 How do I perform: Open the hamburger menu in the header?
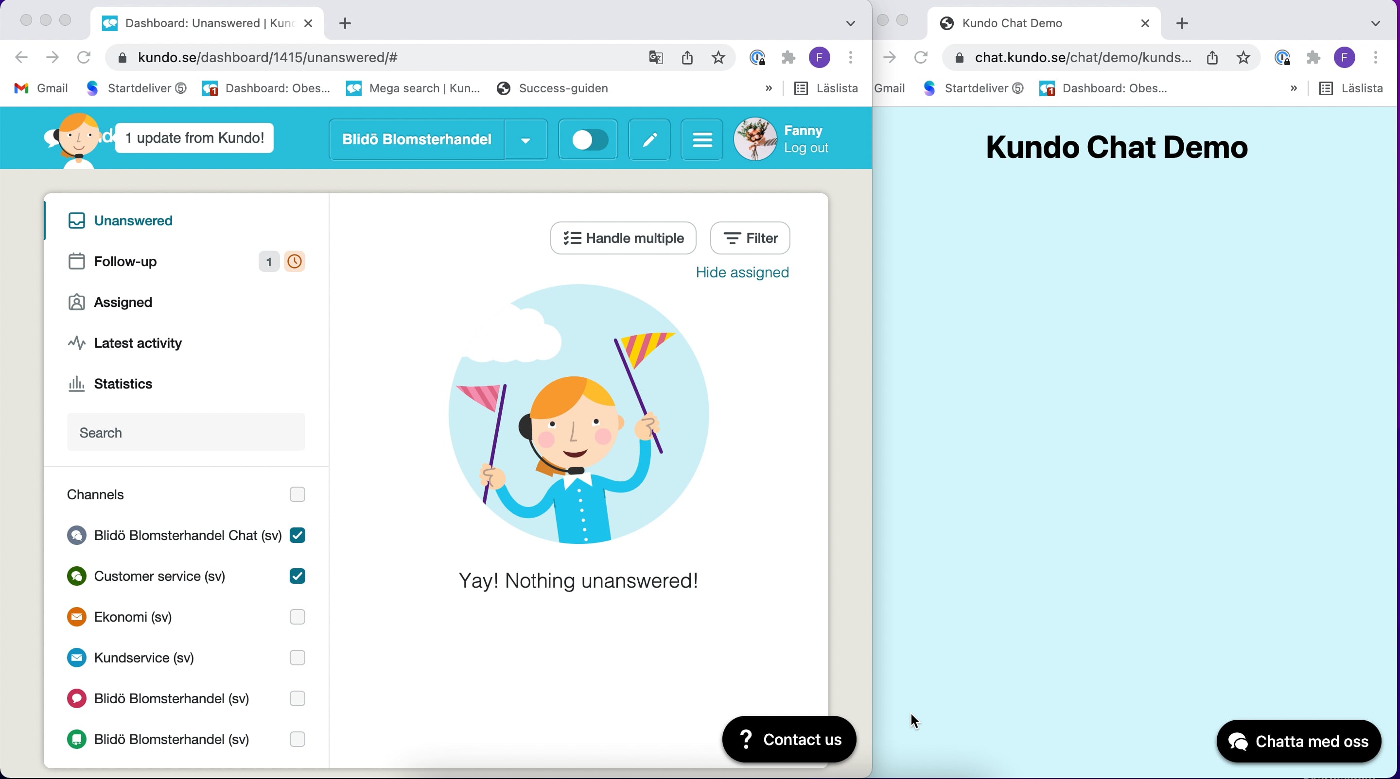(702, 139)
